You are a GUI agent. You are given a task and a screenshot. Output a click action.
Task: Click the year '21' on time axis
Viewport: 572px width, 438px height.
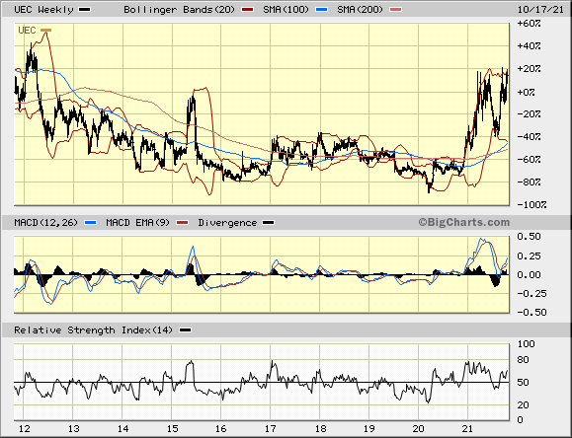coord(467,429)
